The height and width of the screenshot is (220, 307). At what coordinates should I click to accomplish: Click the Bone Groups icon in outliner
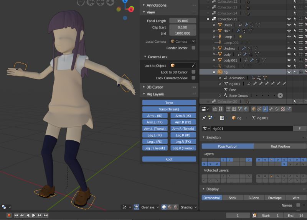226,95
